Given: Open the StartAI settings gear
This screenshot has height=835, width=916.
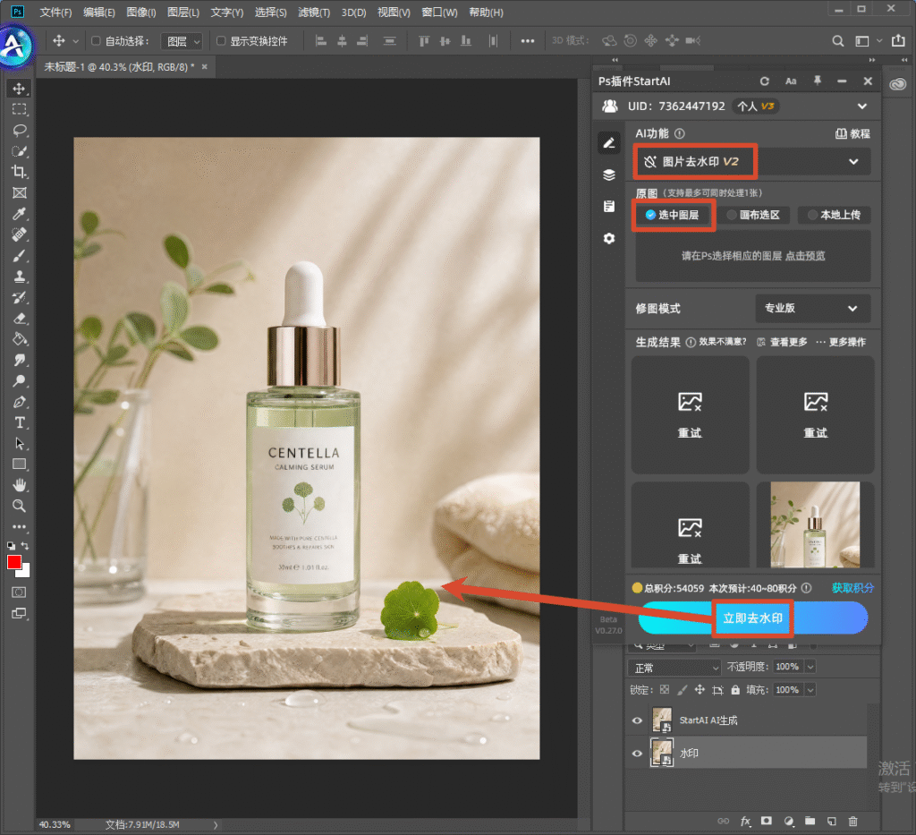Looking at the screenshot, I should [608, 238].
